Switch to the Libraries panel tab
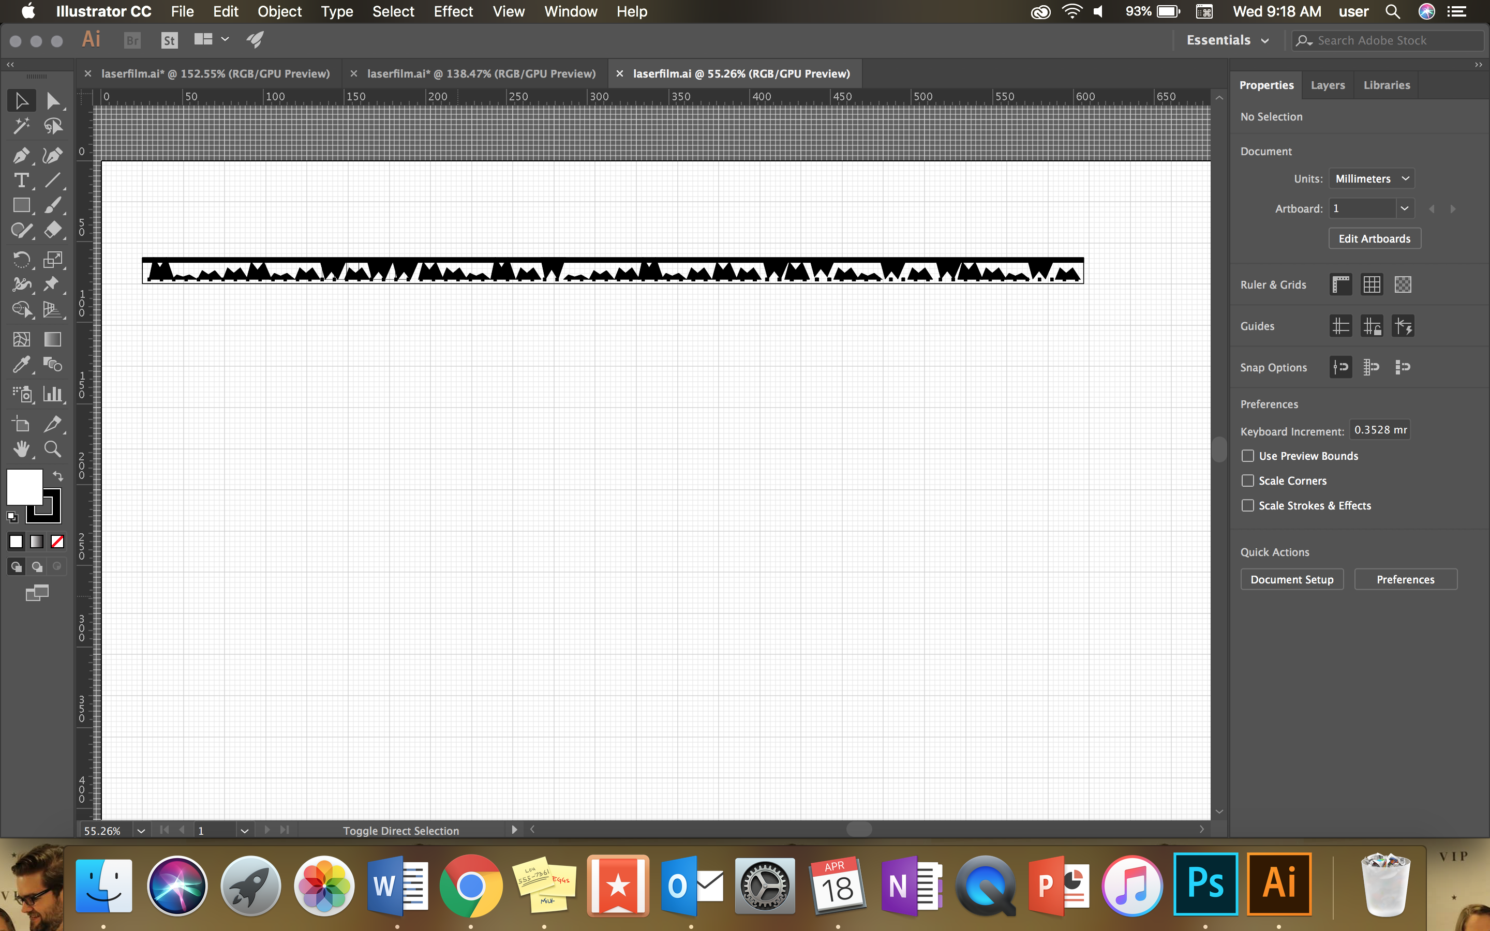Screen dimensions: 1490x931 [1386, 85]
